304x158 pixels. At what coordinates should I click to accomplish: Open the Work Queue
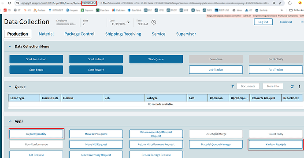pos(156,59)
